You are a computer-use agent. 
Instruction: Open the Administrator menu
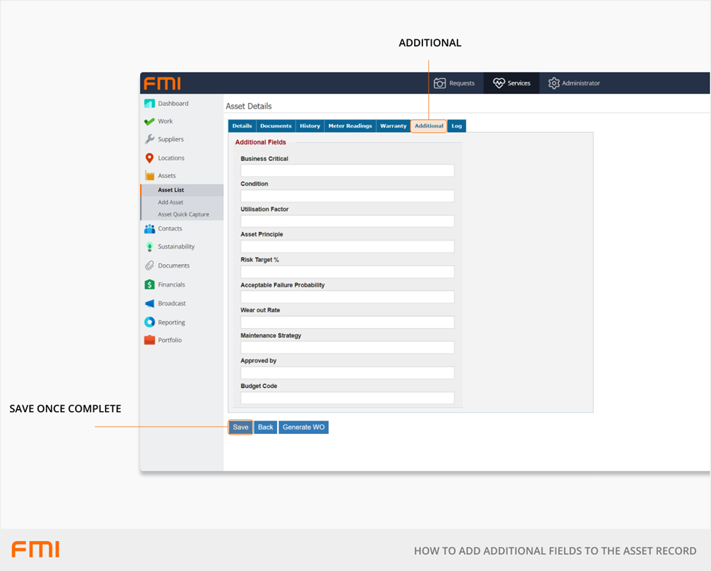[574, 83]
